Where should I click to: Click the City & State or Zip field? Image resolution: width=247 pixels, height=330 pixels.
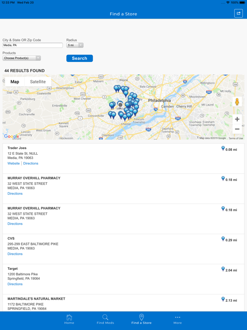33,45
